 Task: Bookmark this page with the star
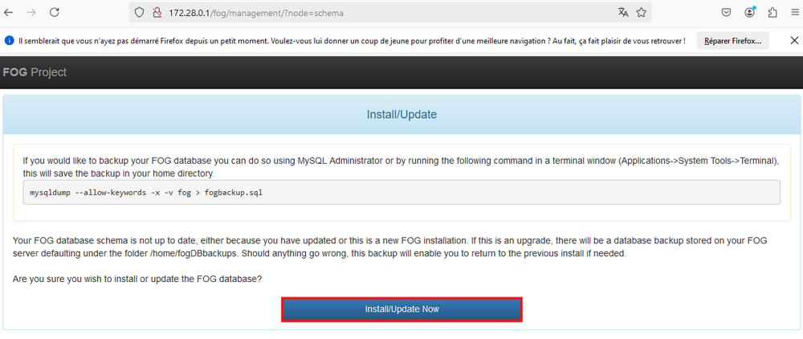[x=642, y=13]
